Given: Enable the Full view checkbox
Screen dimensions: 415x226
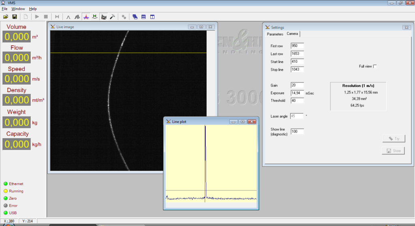Looking at the screenshot, I should pos(375,66).
